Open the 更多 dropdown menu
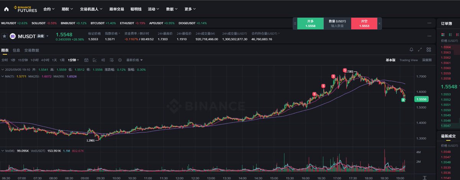The image size is (460, 180). tap(190, 8)
